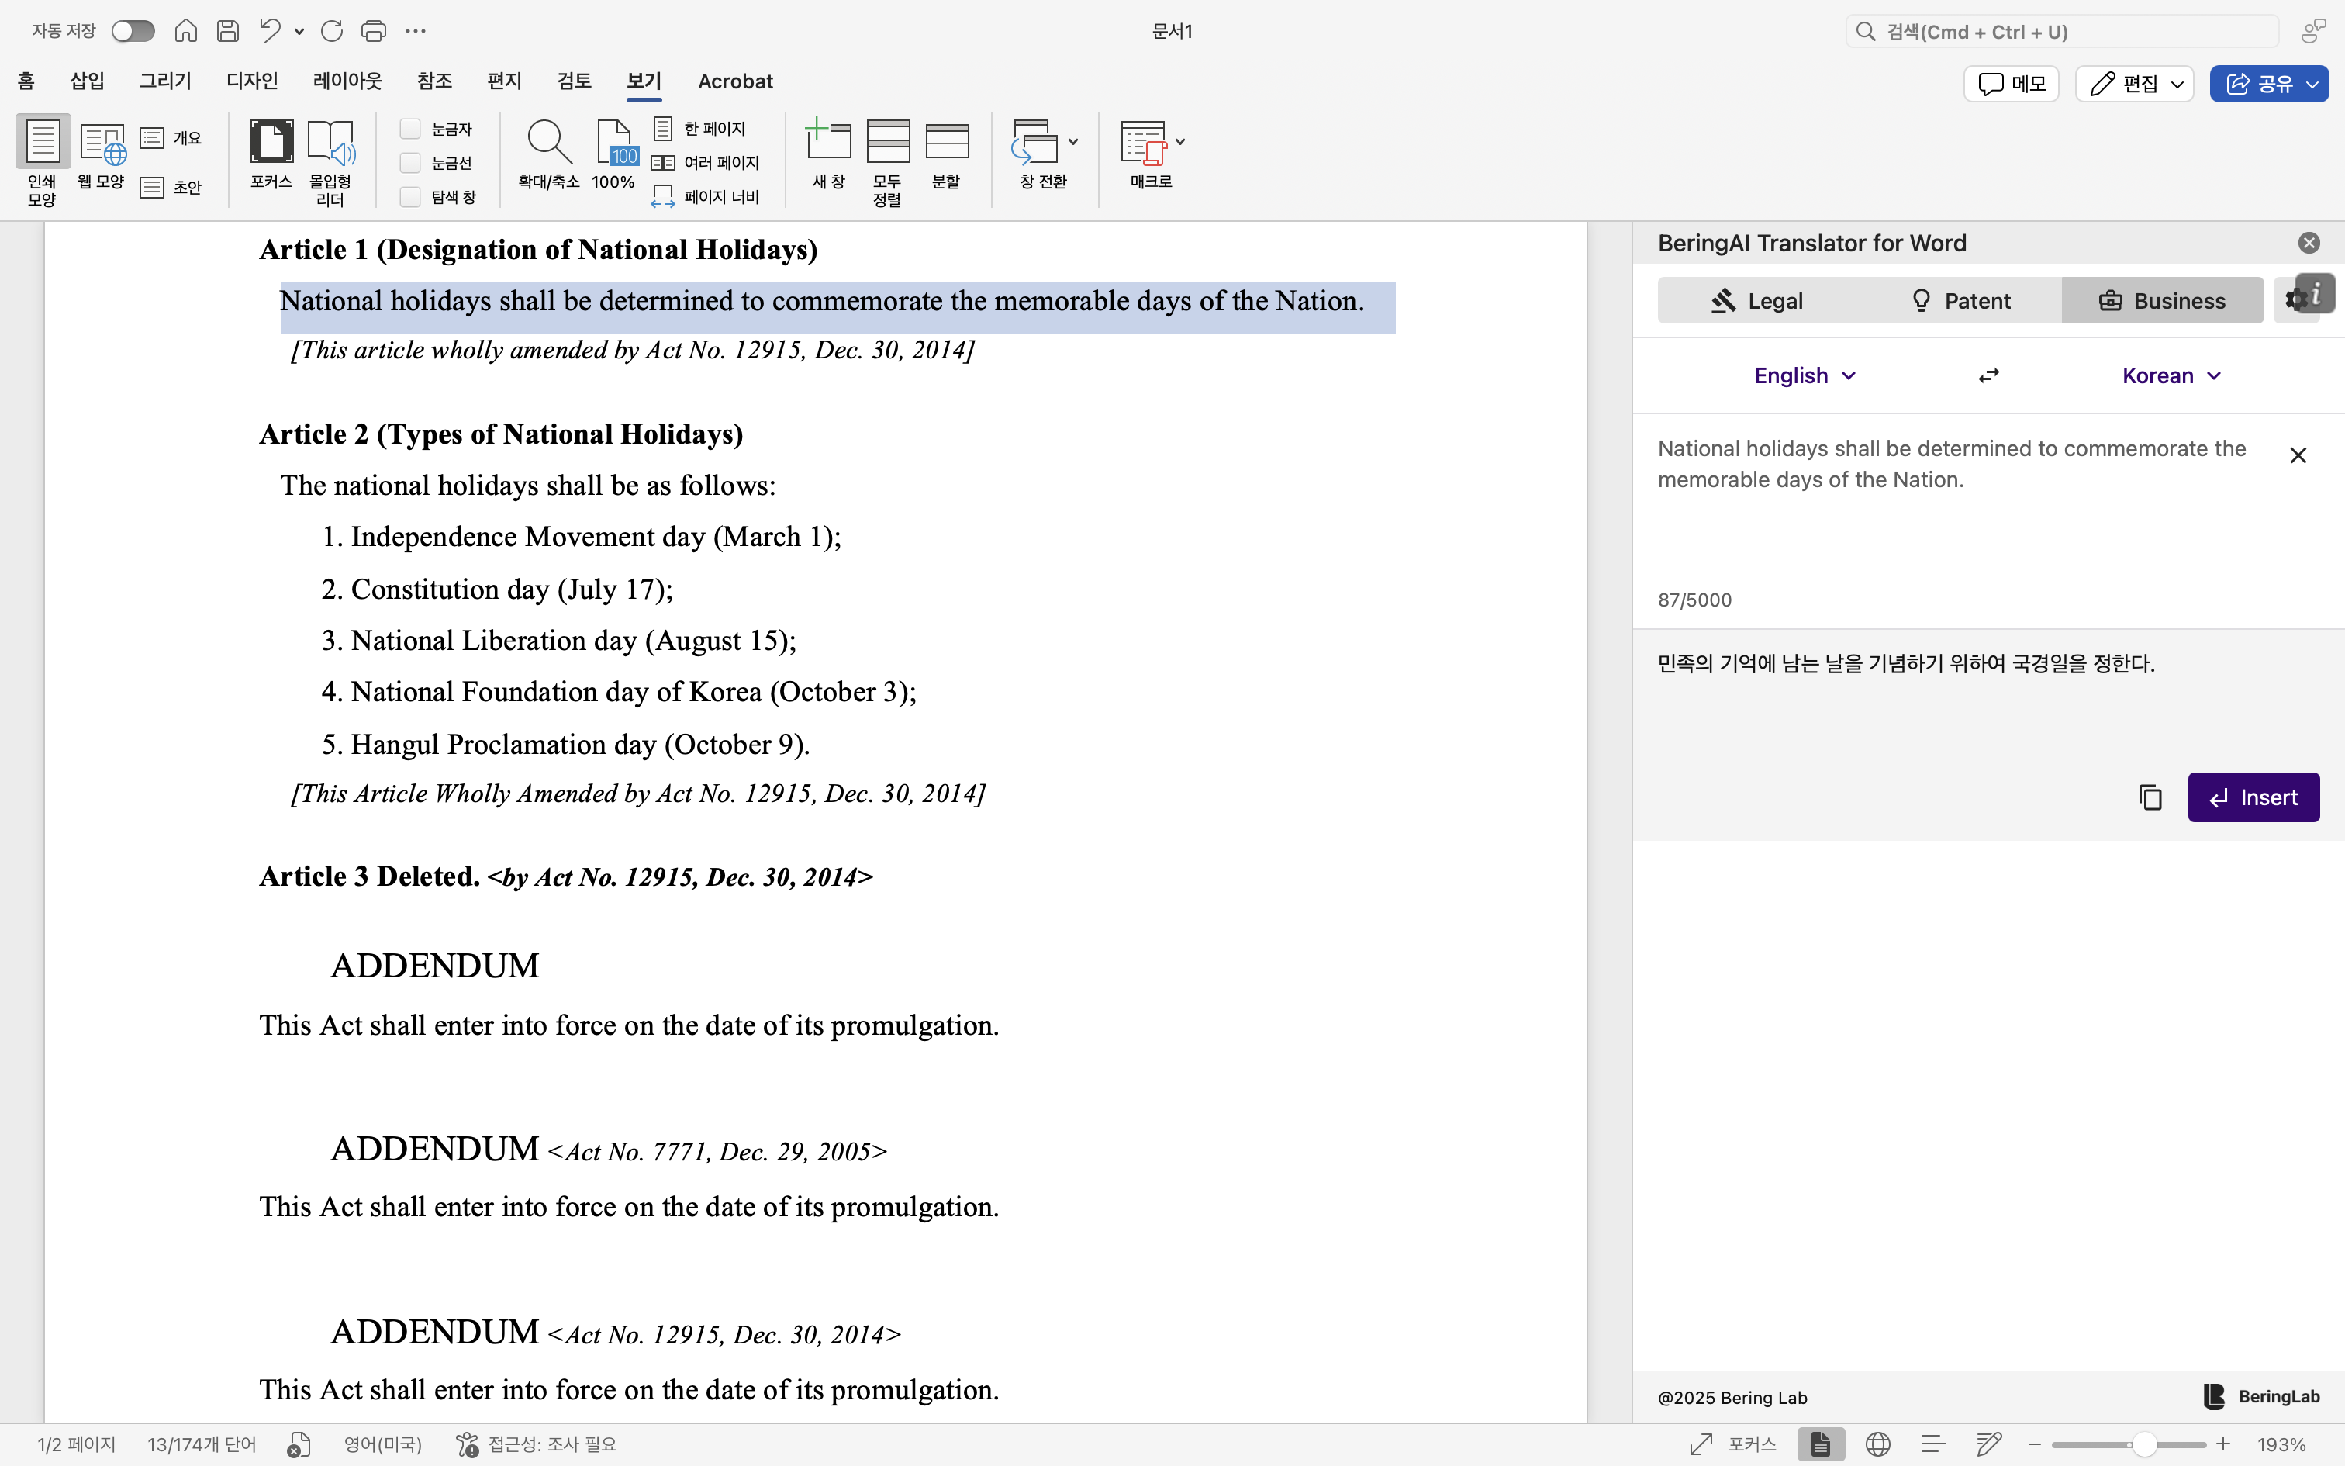This screenshot has width=2345, height=1466.
Task: Select Page Width view
Action: (x=706, y=197)
